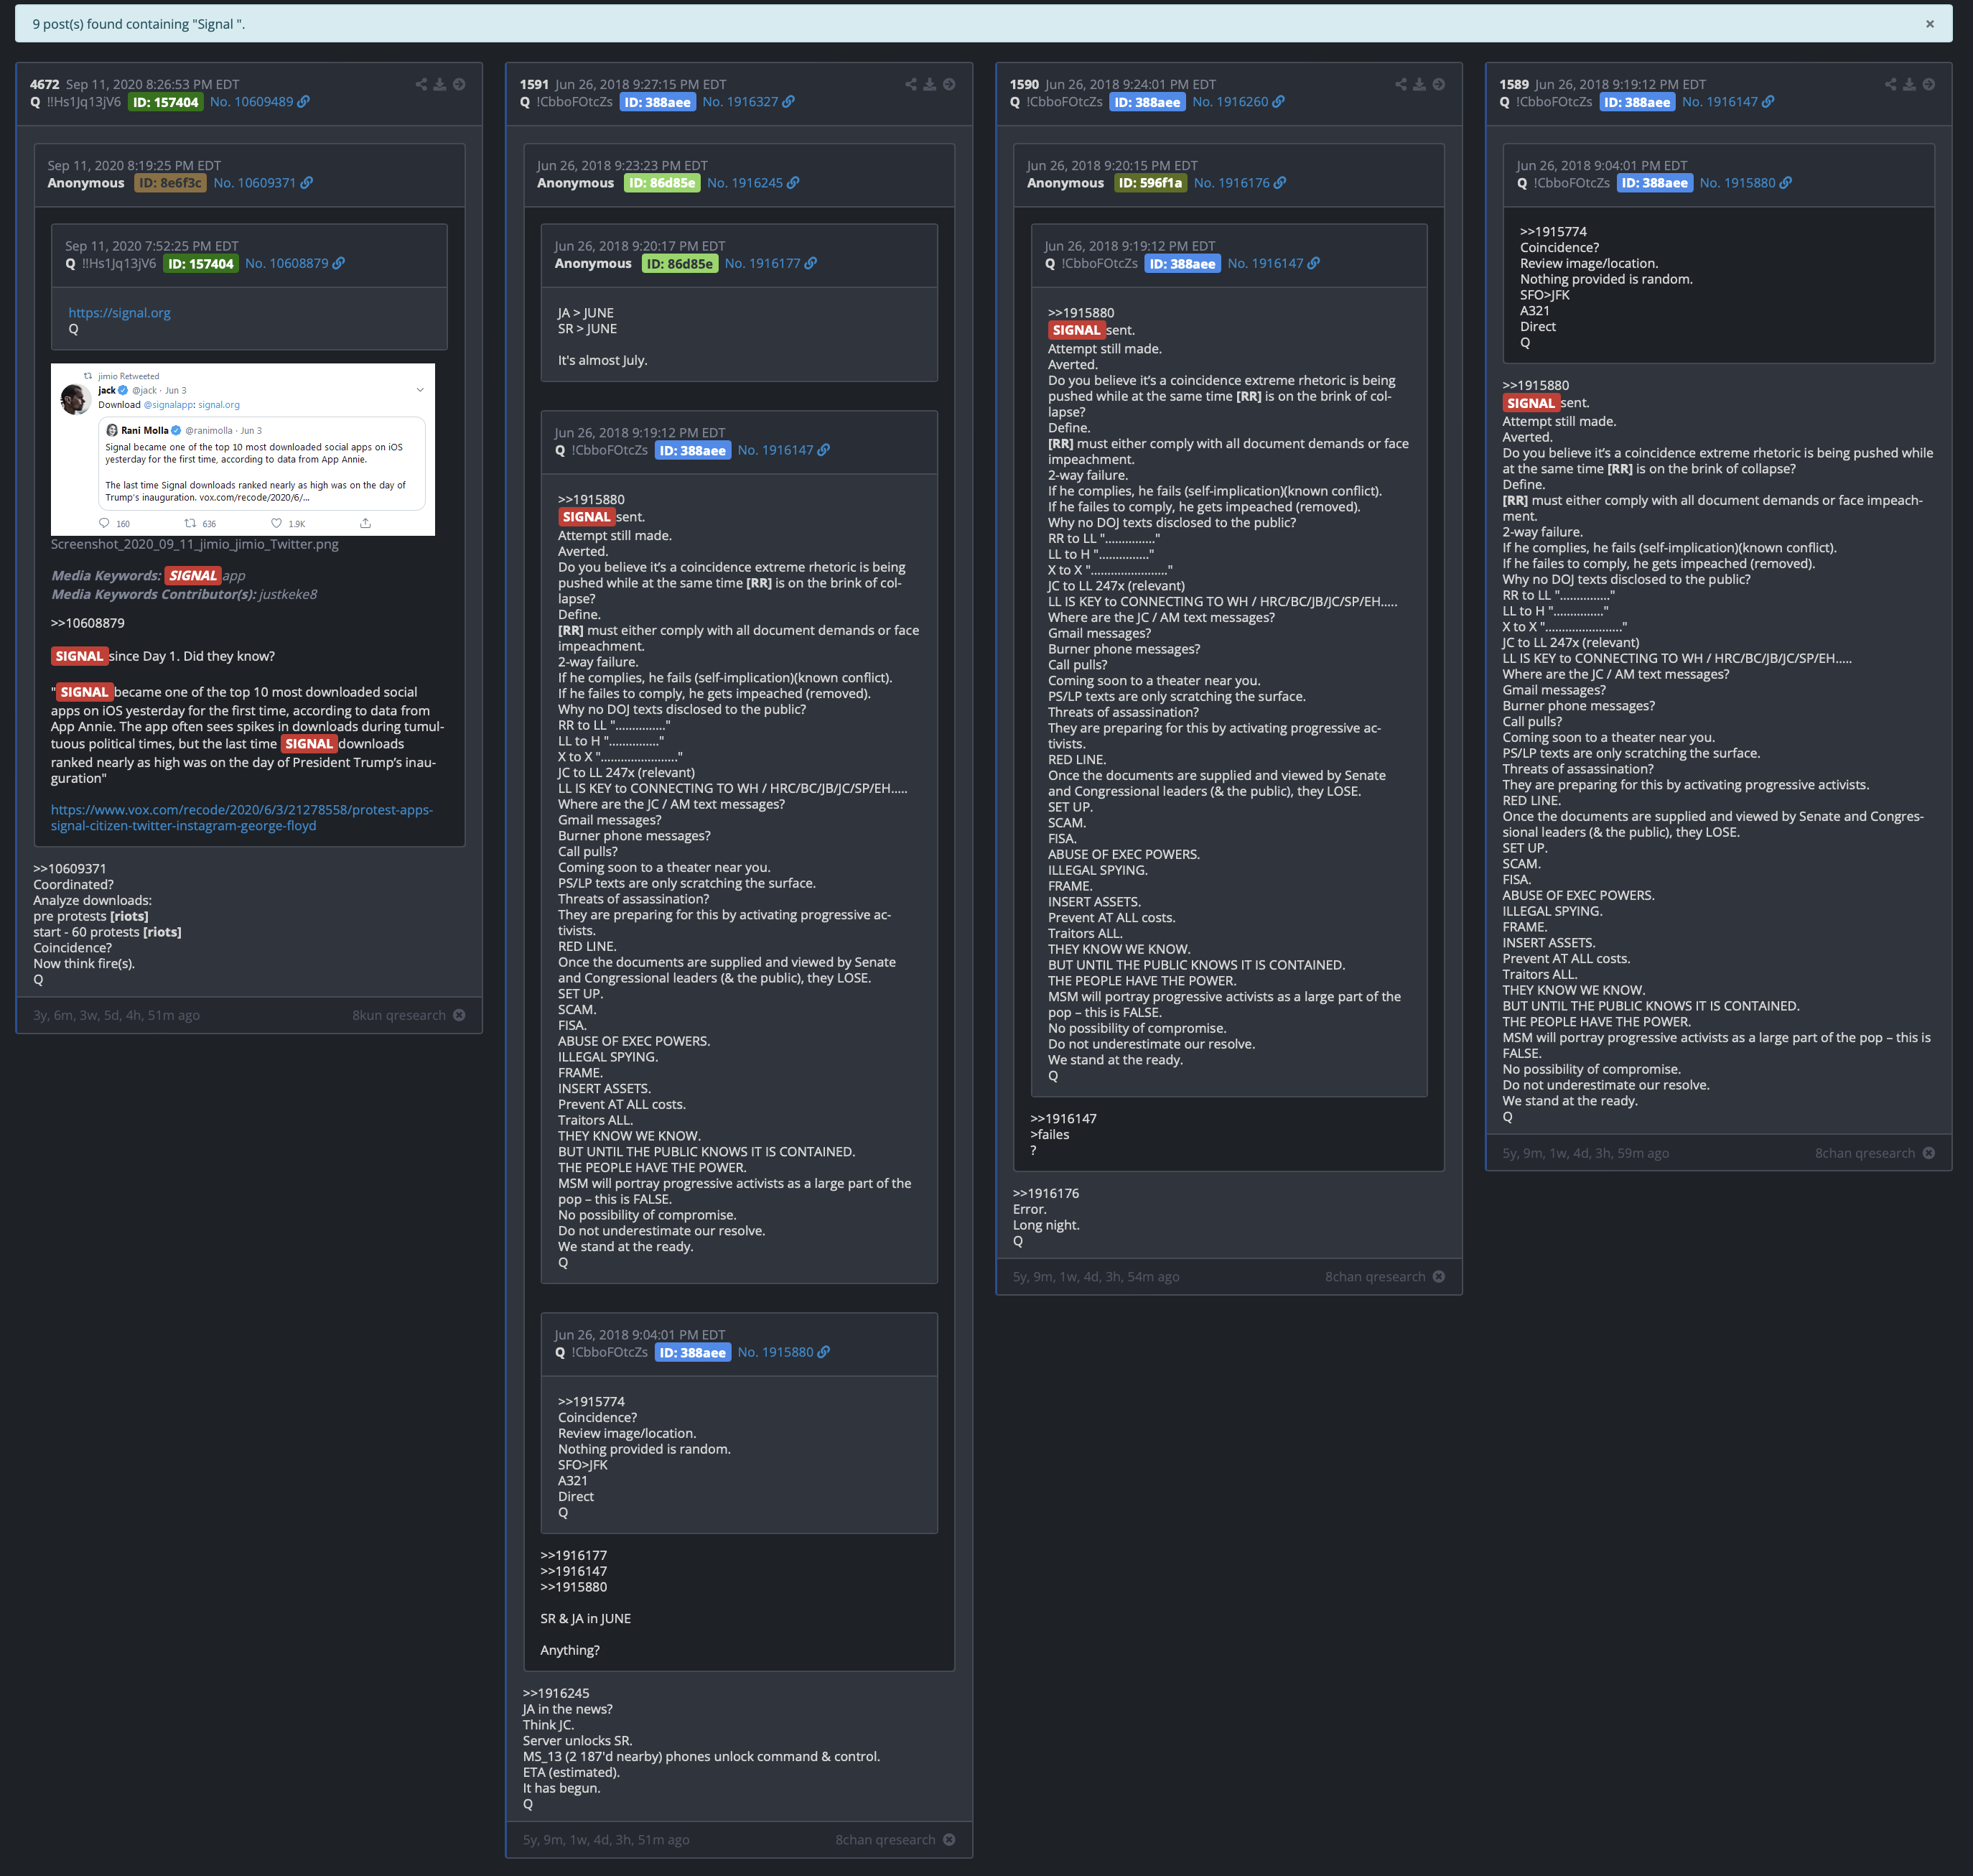Share post 4672 using share icon

pyautogui.click(x=421, y=84)
